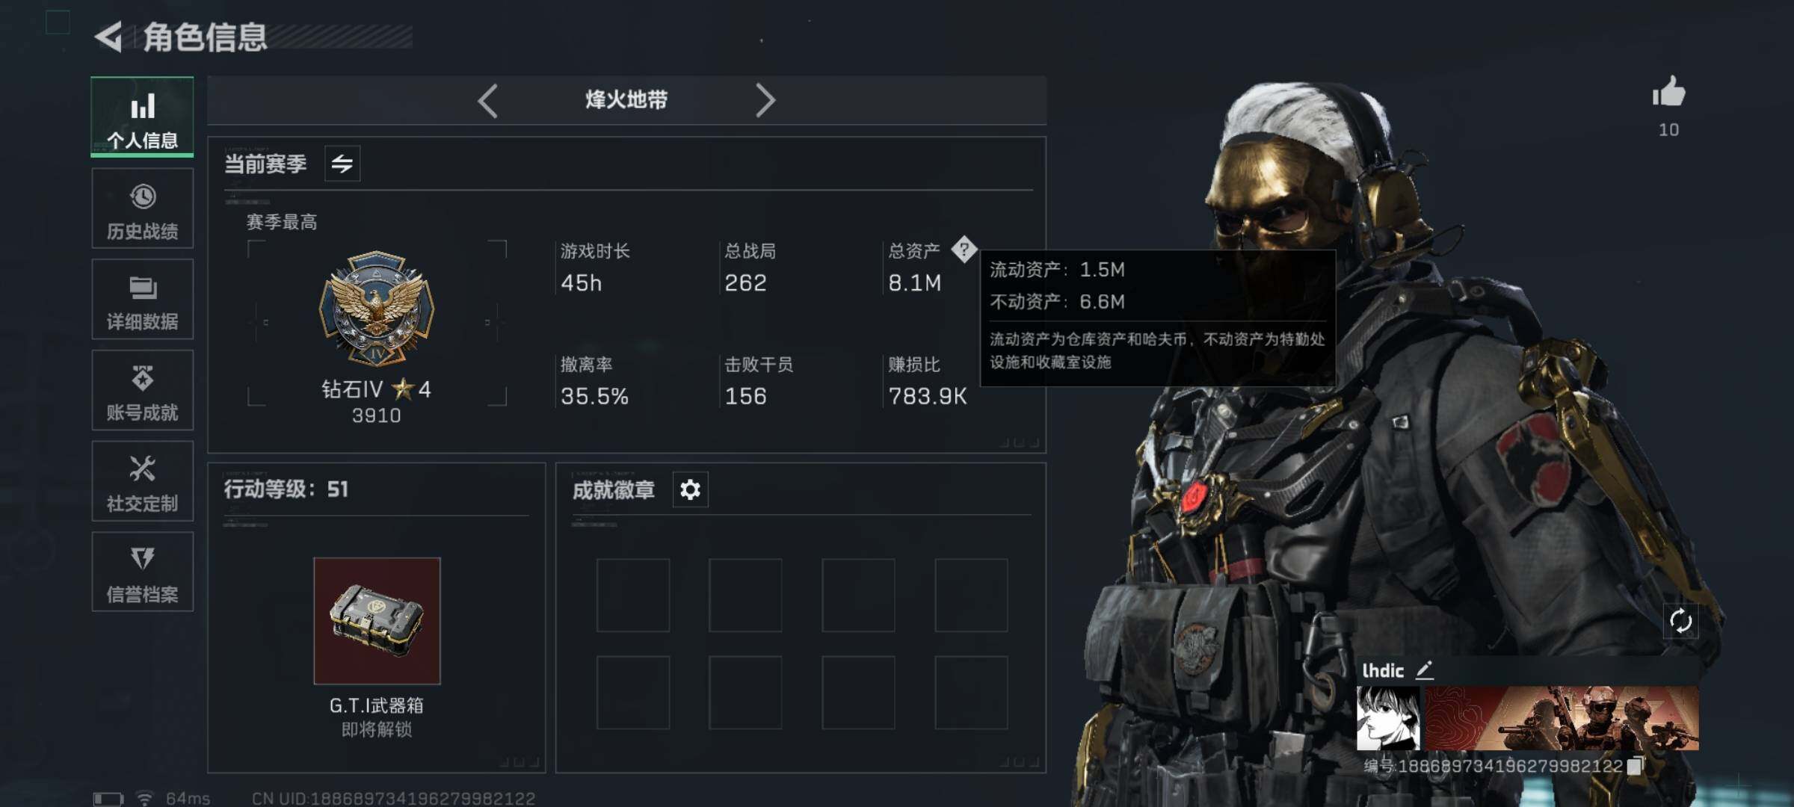Switch to the next mode with the right chevron
This screenshot has width=1794, height=807.
(x=765, y=101)
